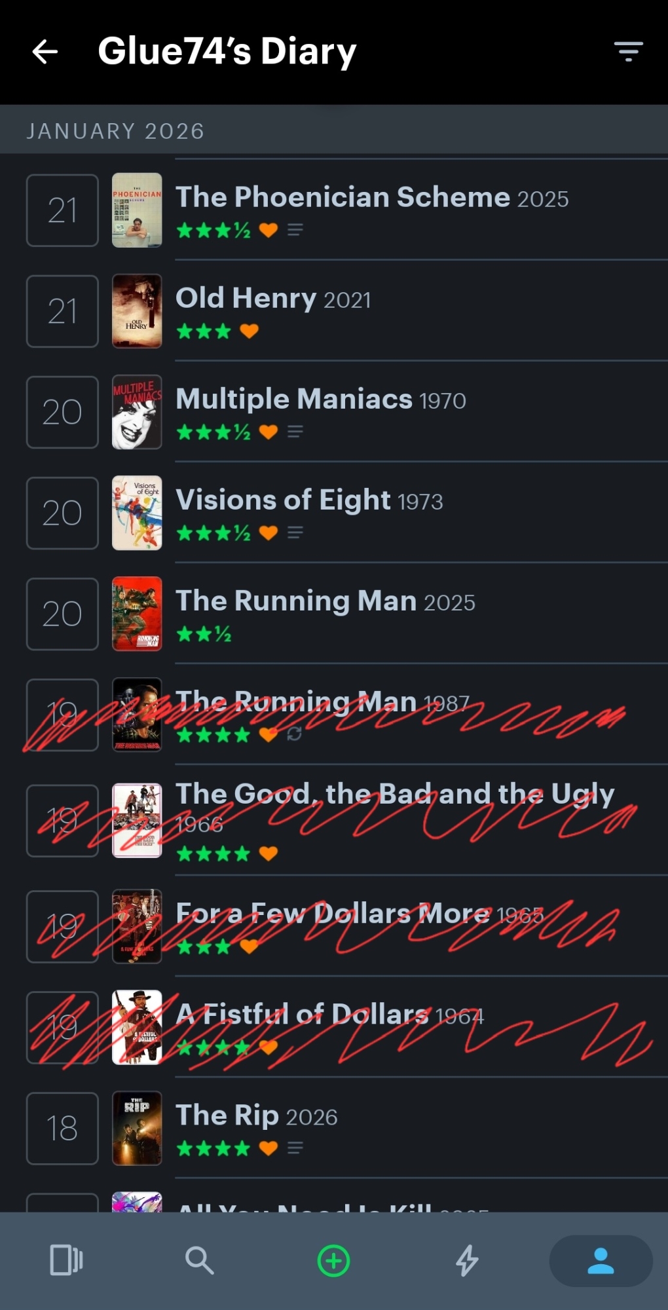Select Visions of Eight title

284,500
